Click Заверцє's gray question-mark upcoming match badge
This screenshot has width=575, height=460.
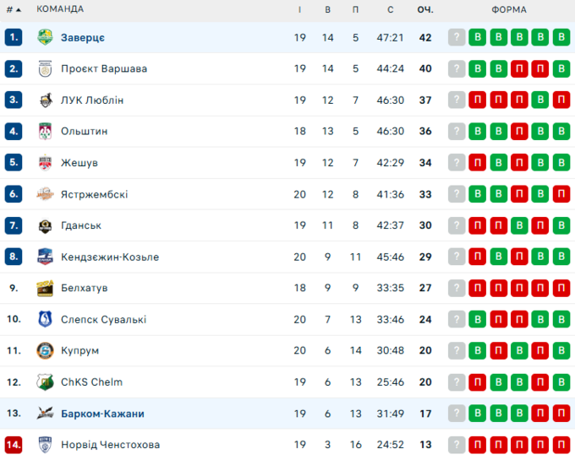click(457, 37)
